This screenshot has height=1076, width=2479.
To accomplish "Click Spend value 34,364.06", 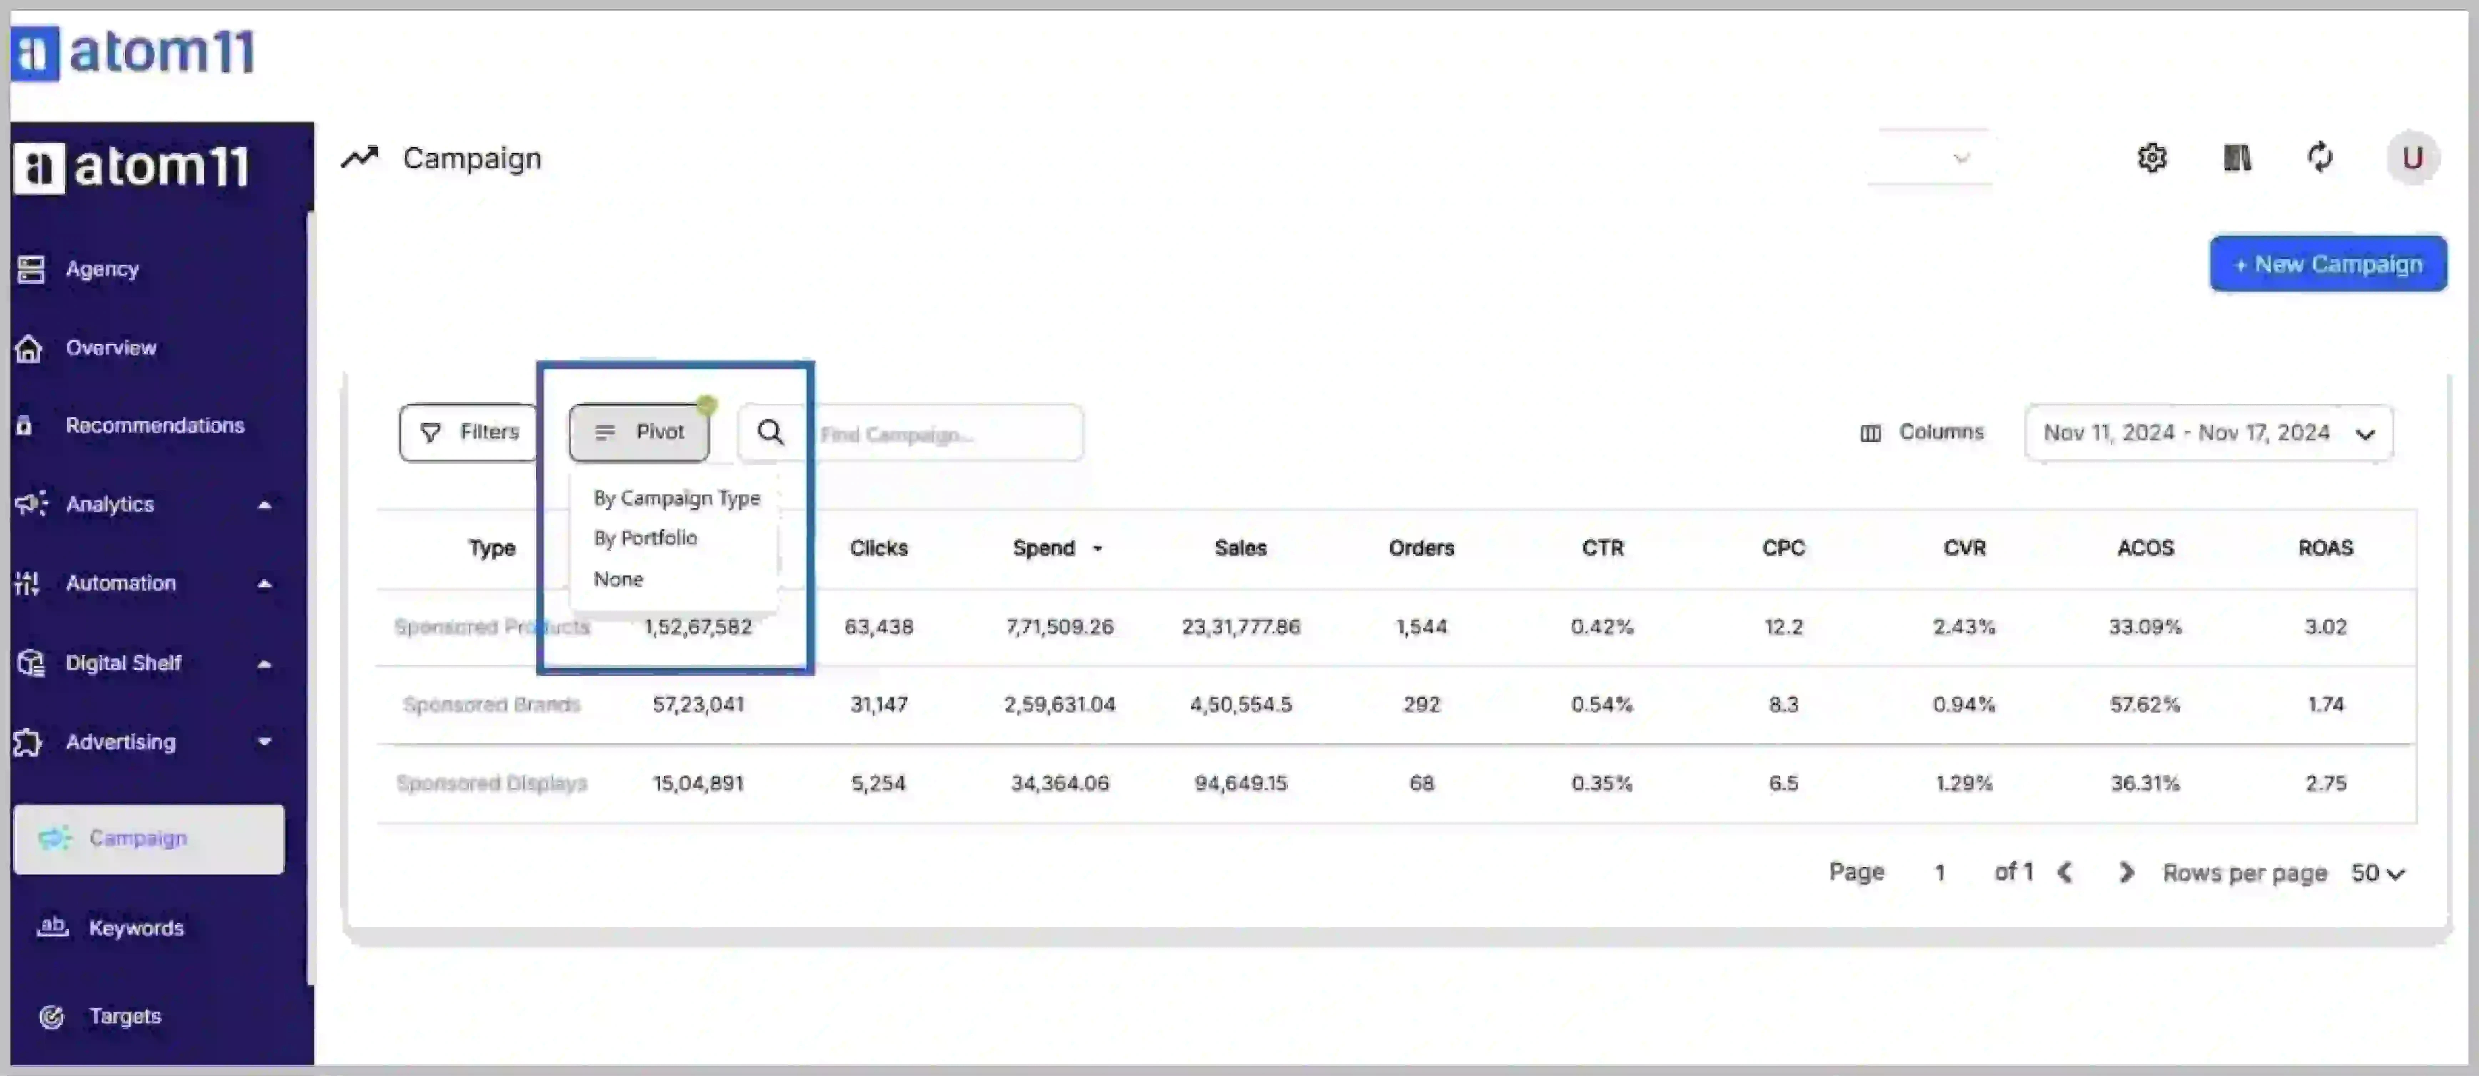I will coord(1060,784).
